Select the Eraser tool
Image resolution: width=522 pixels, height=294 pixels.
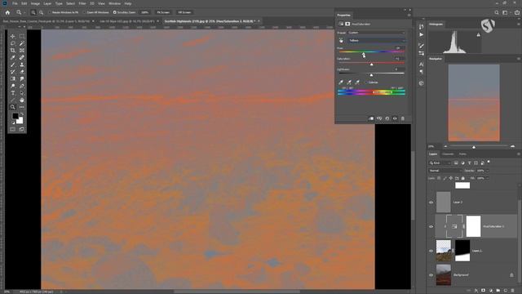22,72
